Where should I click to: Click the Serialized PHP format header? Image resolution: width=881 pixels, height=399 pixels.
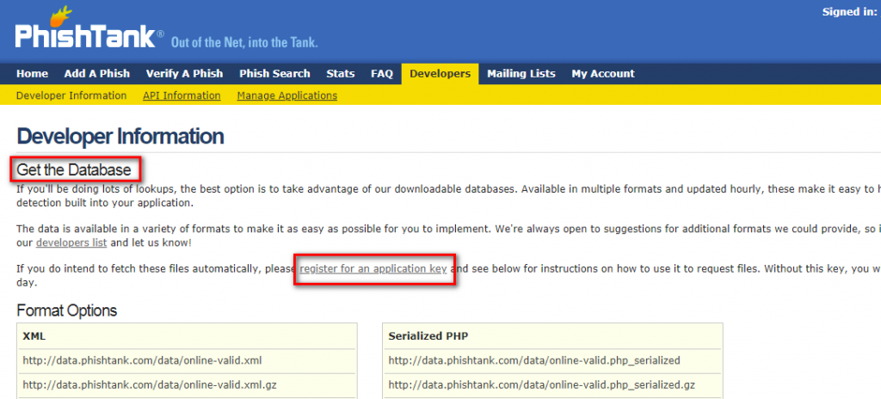coord(428,336)
